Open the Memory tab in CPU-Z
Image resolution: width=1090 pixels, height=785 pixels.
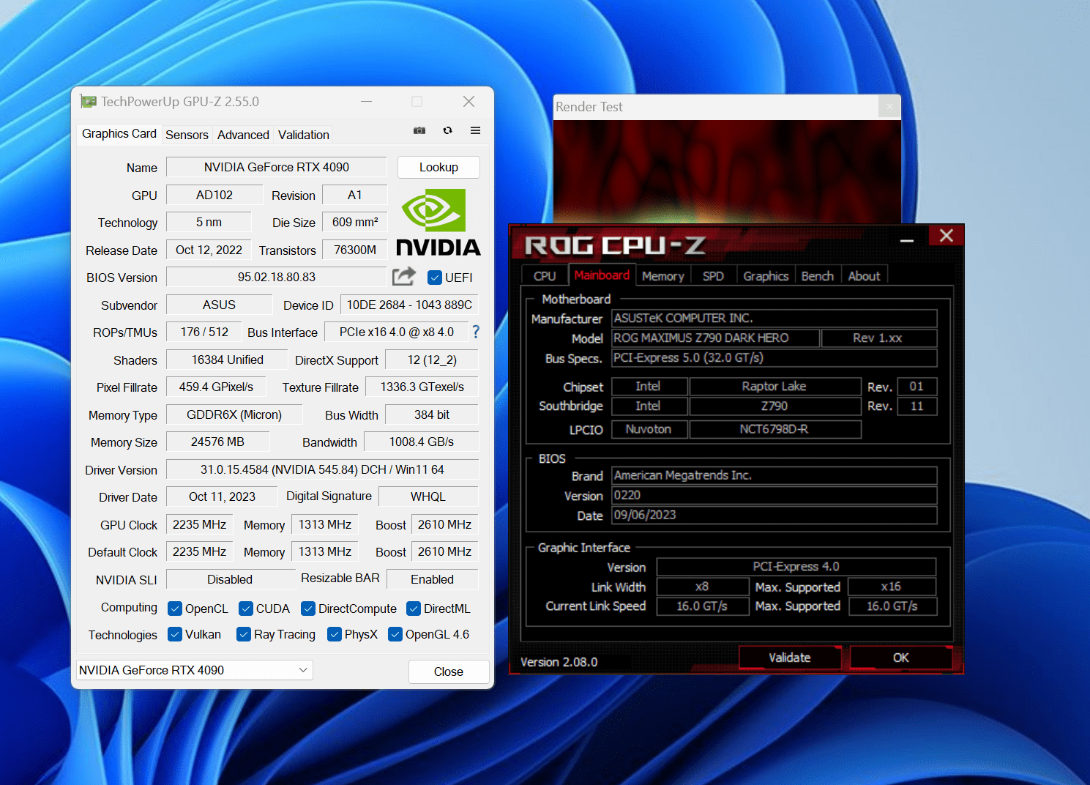point(662,276)
